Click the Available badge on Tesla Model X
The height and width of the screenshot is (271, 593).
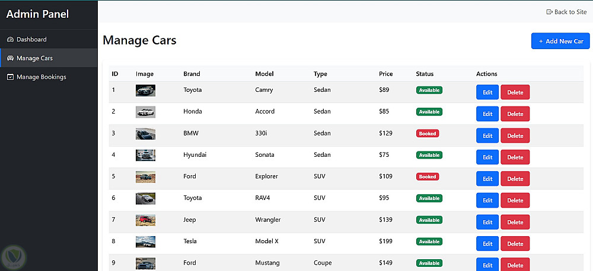(429, 241)
